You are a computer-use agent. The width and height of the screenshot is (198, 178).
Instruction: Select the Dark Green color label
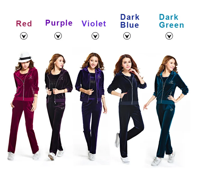(x=172, y=21)
